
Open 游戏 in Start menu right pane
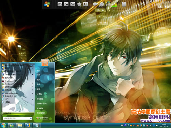click(x=39, y=89)
